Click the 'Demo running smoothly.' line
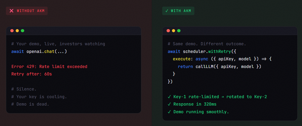The height and width of the screenshot is (126, 302). [x=198, y=112]
